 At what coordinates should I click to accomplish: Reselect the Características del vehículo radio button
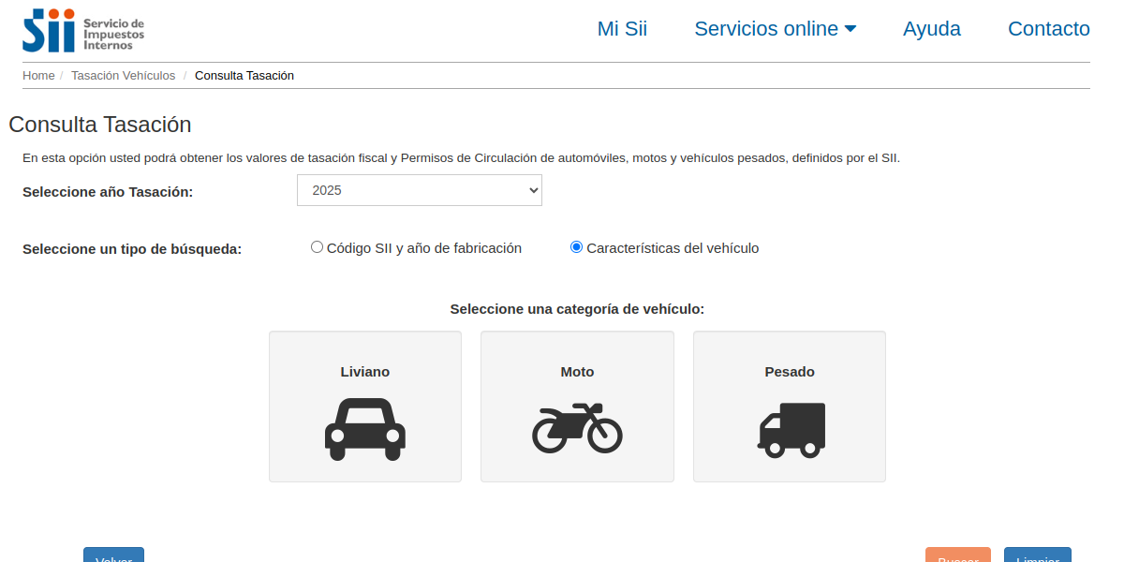coord(576,246)
